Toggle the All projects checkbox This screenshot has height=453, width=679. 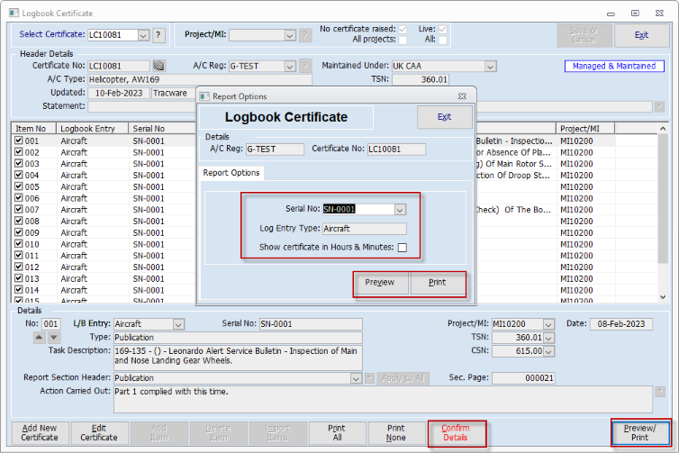pos(403,40)
